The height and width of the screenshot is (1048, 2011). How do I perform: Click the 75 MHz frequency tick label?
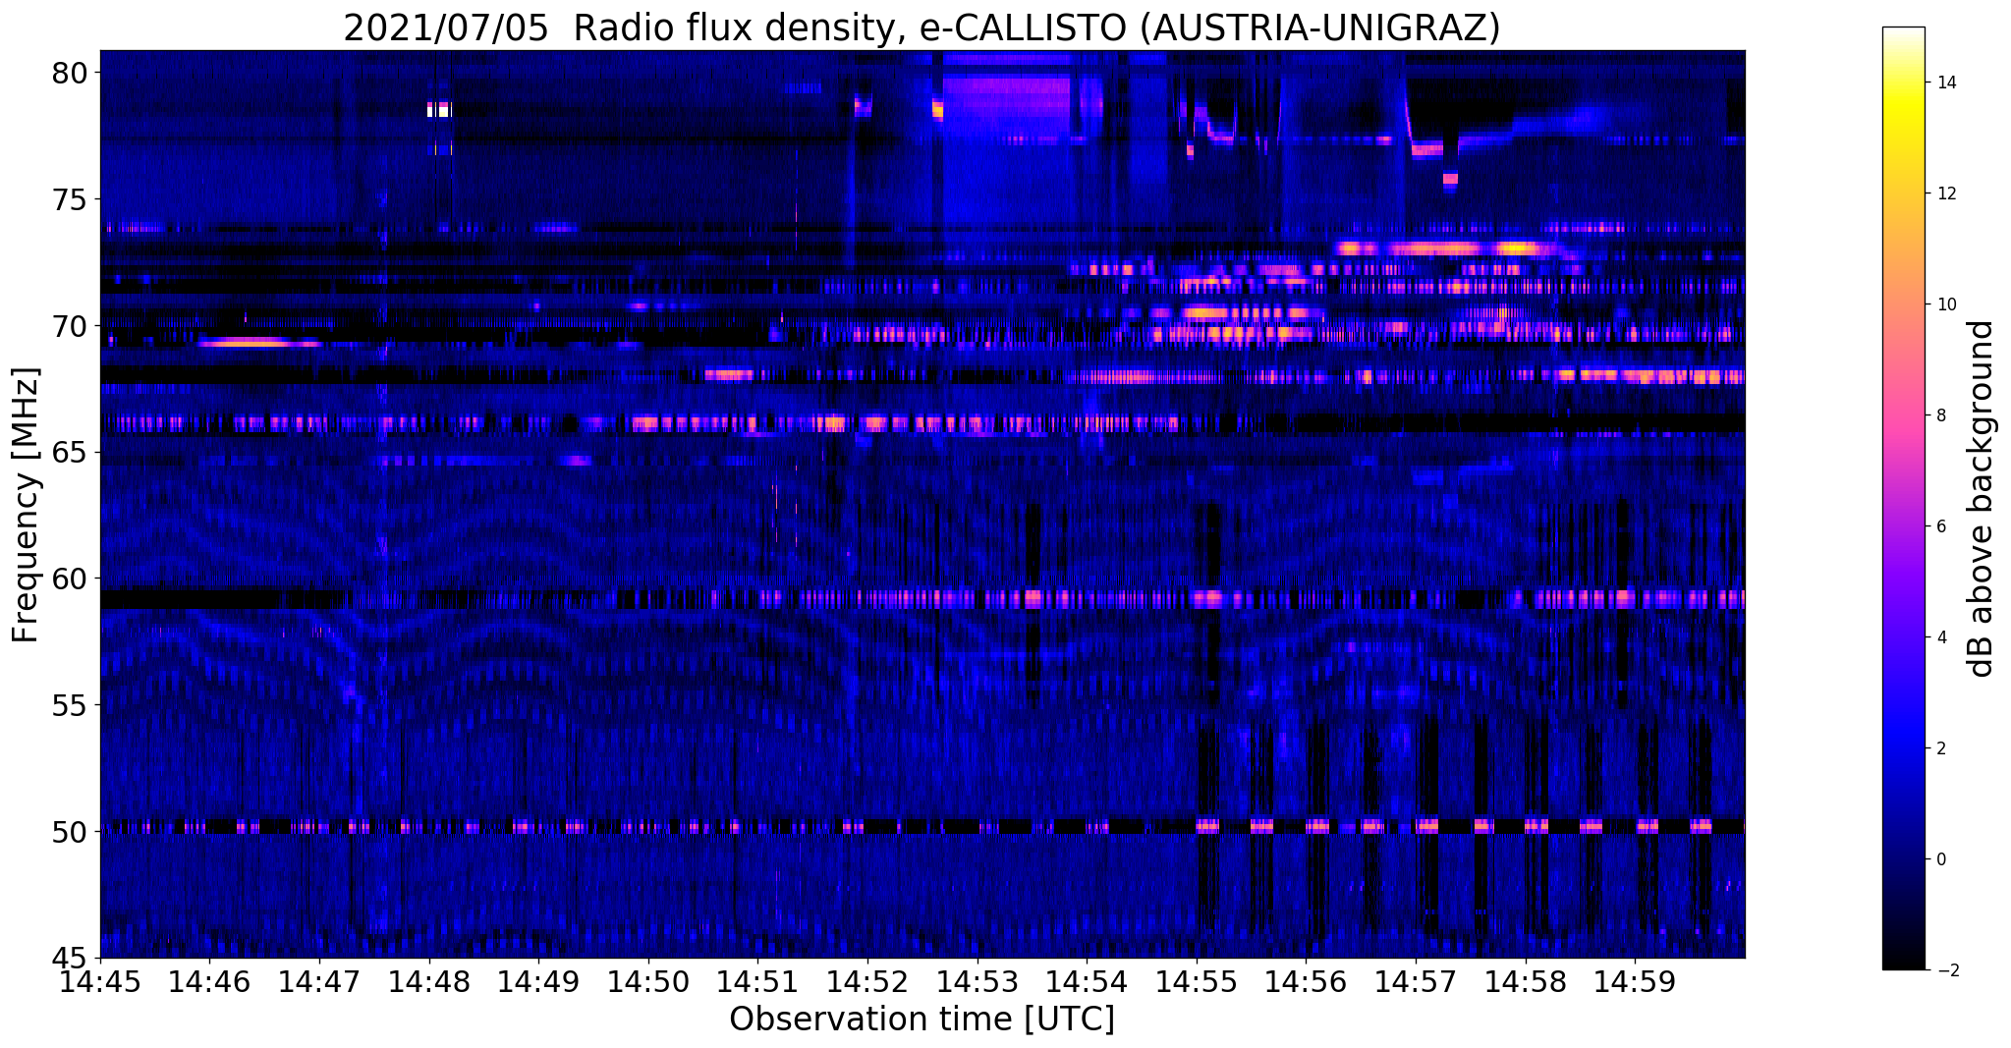71,199
